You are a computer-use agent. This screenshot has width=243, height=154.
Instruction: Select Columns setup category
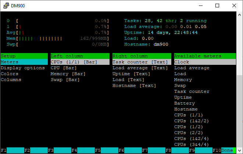11,80
